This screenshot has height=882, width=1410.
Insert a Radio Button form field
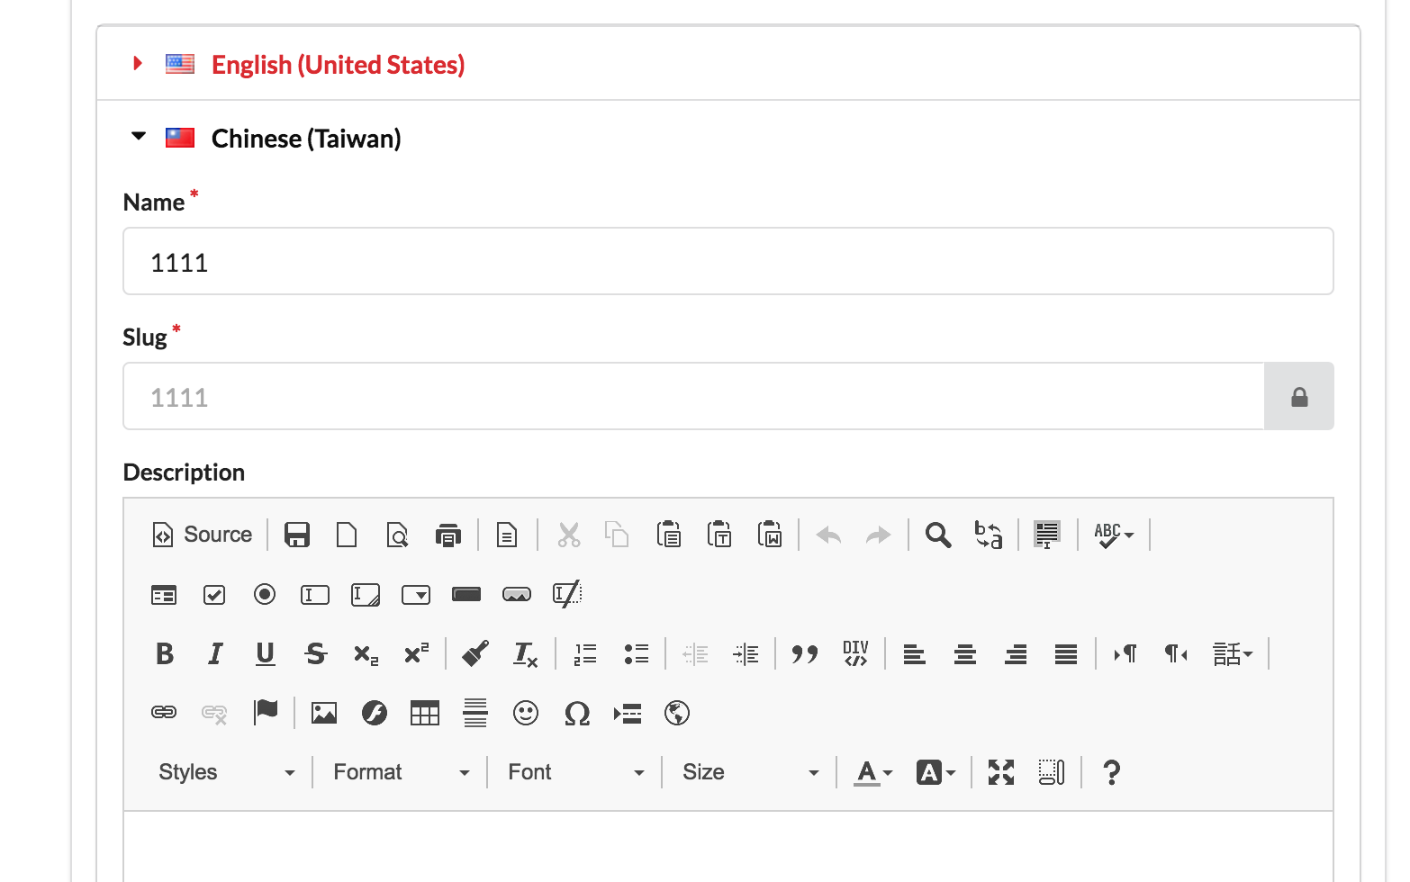(265, 594)
